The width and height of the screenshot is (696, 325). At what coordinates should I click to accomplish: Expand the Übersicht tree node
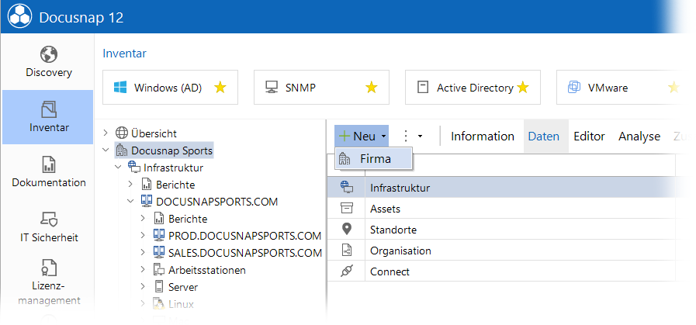click(106, 133)
